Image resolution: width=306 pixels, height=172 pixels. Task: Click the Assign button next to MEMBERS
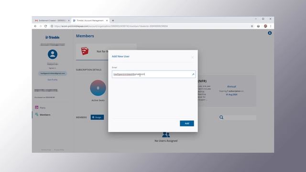tap(97, 117)
